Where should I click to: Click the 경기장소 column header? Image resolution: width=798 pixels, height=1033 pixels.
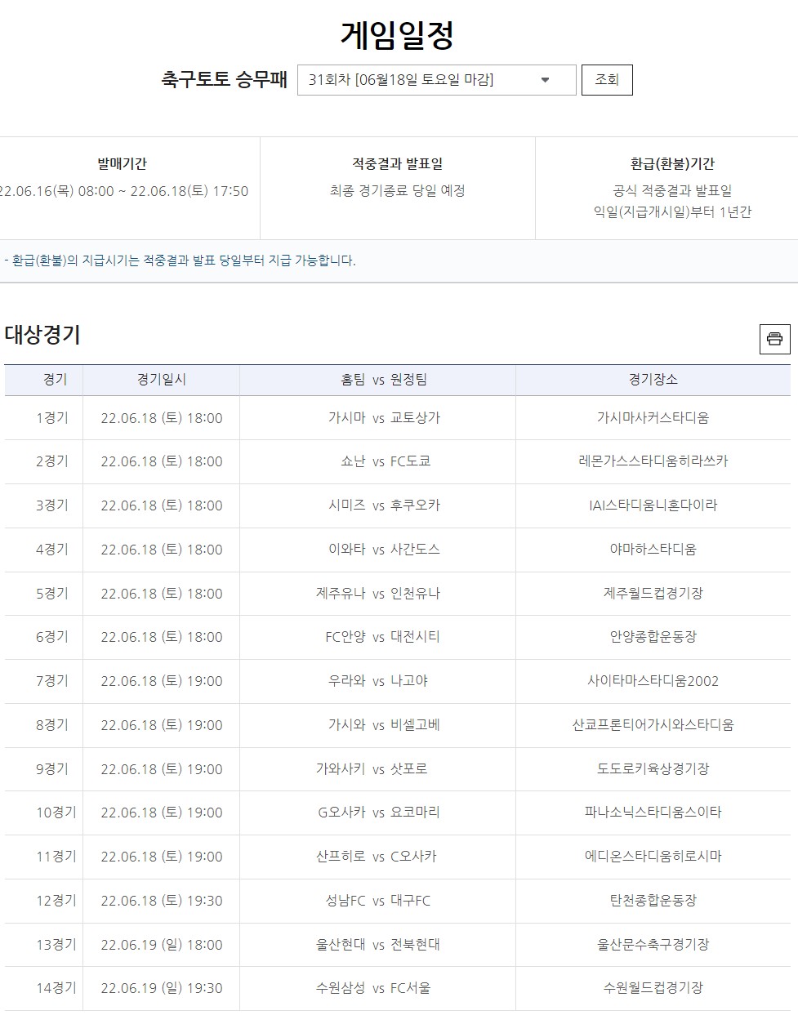point(653,380)
